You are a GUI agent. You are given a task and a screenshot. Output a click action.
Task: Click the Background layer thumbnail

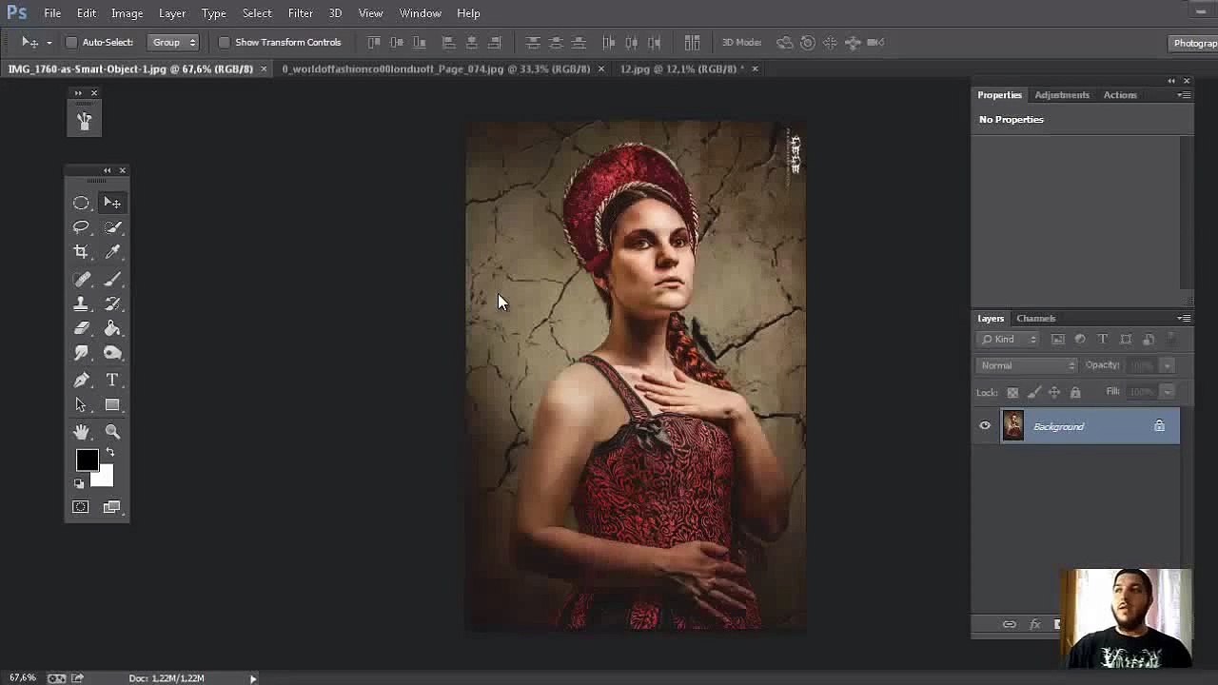pos(1012,426)
